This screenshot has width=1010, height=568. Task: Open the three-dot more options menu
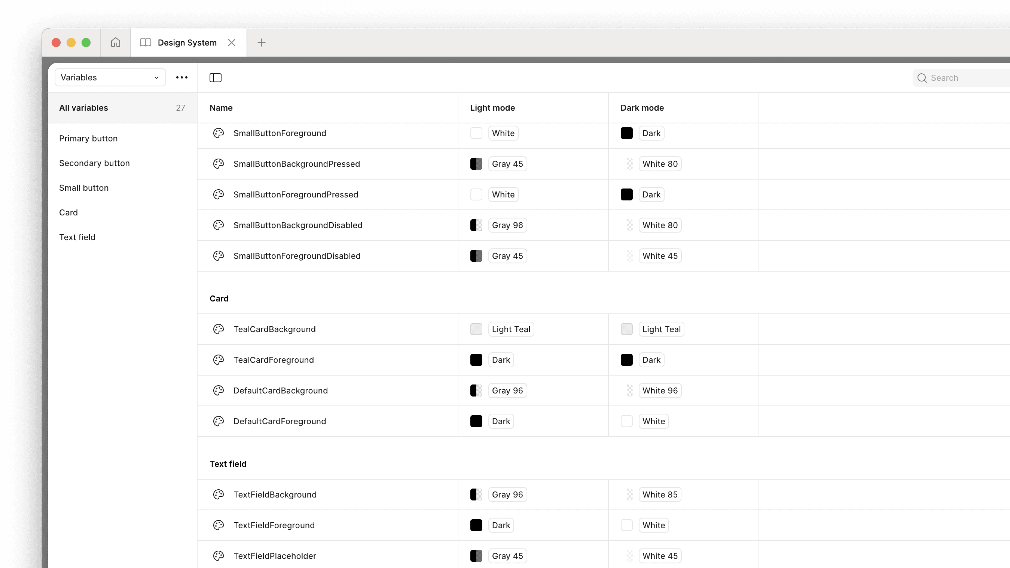181,78
